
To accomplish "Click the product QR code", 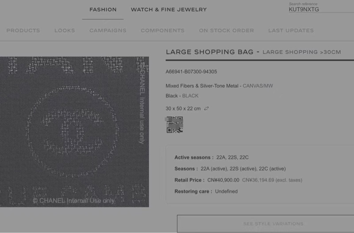I will tap(174, 125).
